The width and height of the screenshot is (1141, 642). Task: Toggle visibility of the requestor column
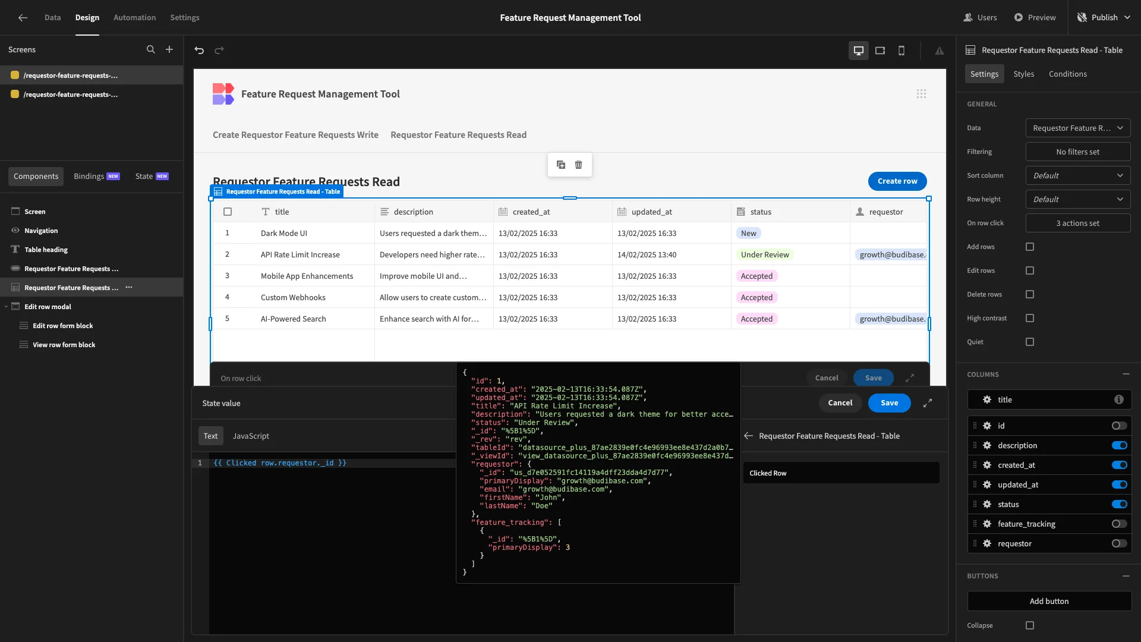pos(1120,543)
